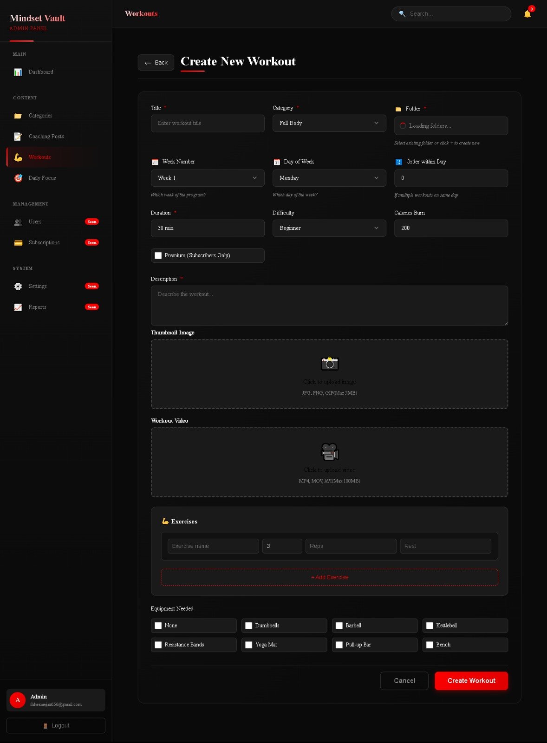Go to Workouts in the sidebar menu
This screenshot has width=547, height=743.
pos(40,157)
